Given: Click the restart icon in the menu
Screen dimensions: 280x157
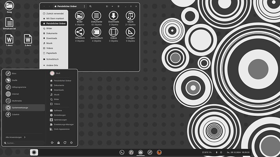Looking at the screenshot, I should click(x=65, y=142).
